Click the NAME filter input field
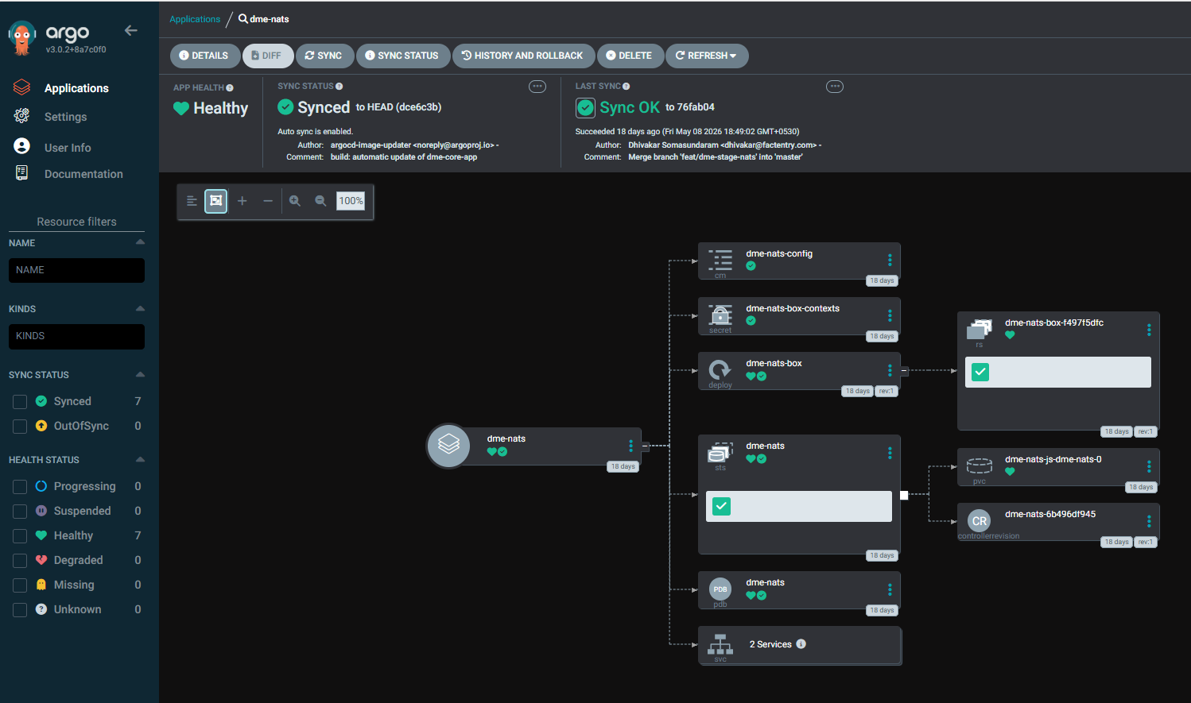The height and width of the screenshot is (703, 1191). click(76, 270)
